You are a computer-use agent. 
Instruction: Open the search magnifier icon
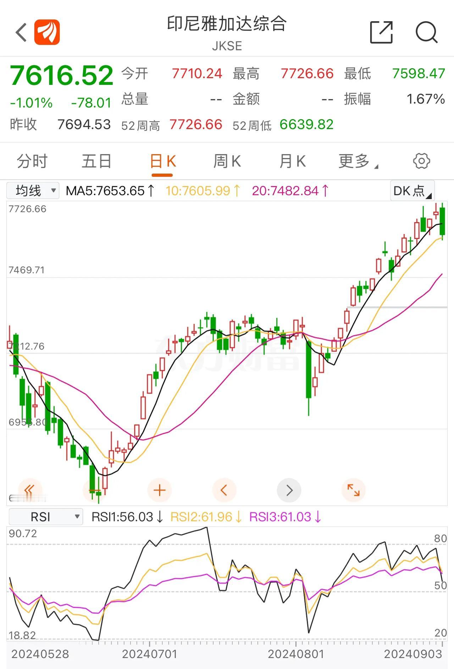point(426,32)
